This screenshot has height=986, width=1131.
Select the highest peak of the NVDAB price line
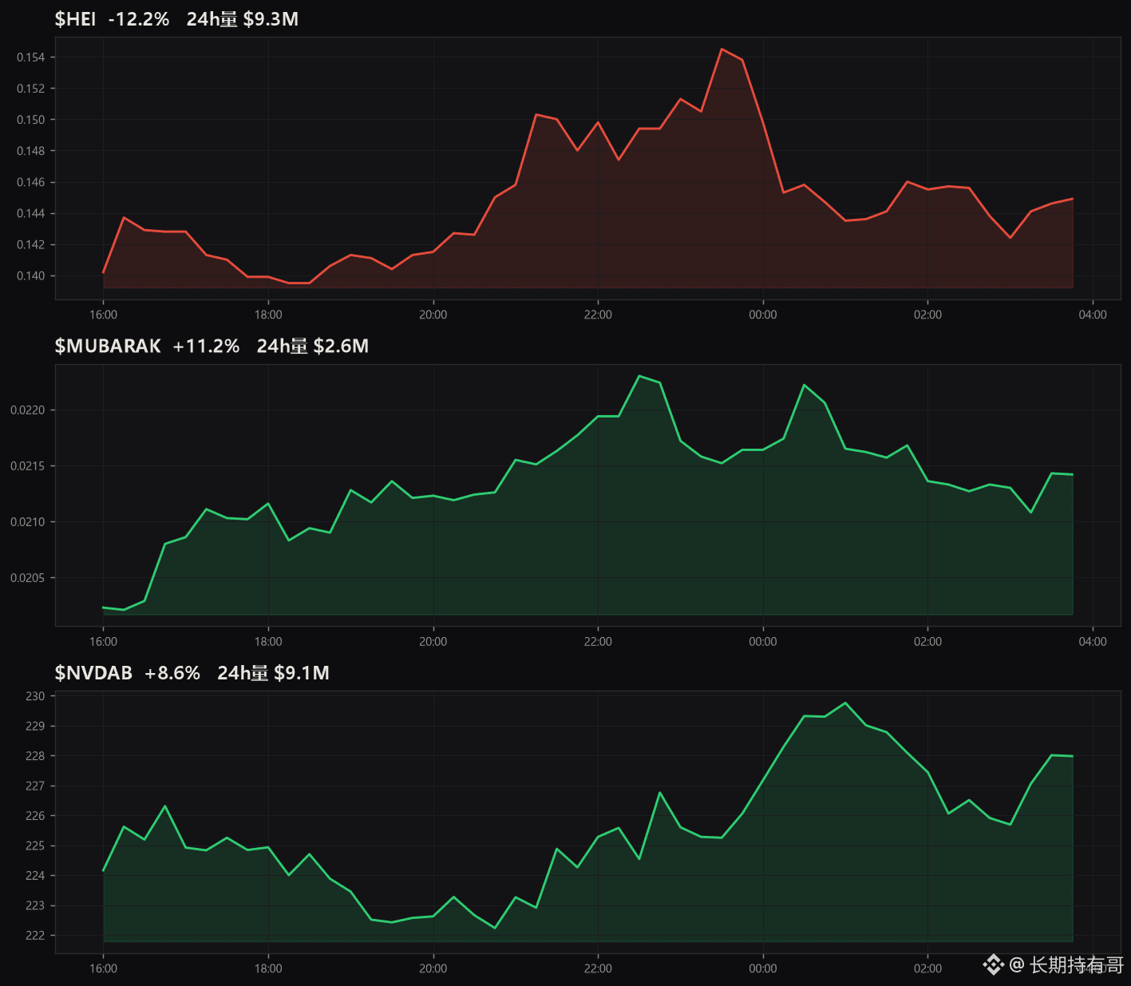pos(845,703)
